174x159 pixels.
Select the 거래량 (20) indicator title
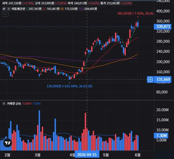(14, 104)
